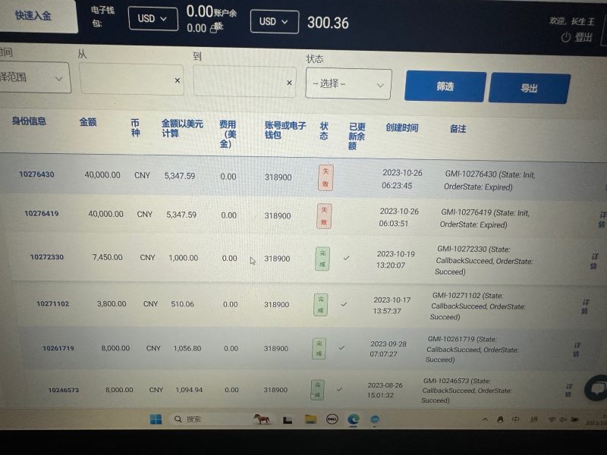Screen dimensions: 607x455
Task: Click balance-updated checkmark for 10246573
Action: click(x=339, y=389)
